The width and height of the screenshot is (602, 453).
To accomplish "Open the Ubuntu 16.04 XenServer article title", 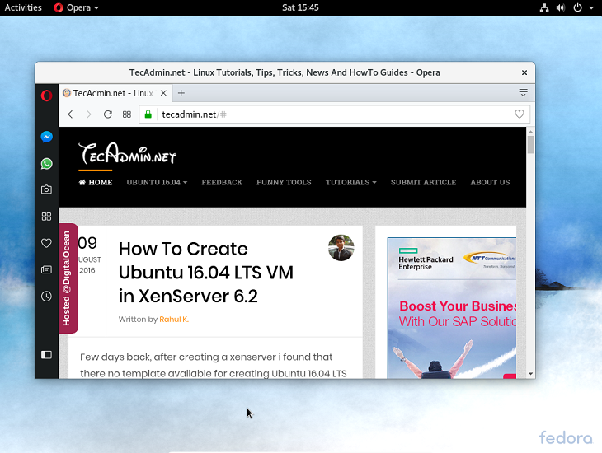I will tap(206, 273).
